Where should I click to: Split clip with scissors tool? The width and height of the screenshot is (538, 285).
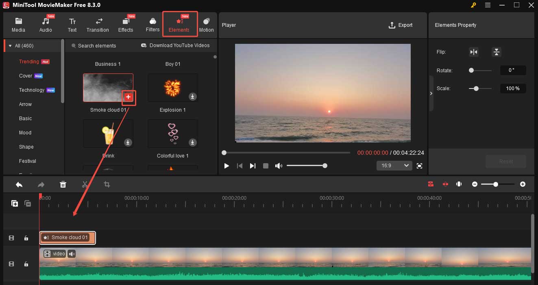85,184
